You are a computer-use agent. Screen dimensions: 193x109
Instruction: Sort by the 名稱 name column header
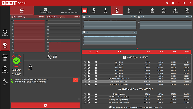[119, 52]
